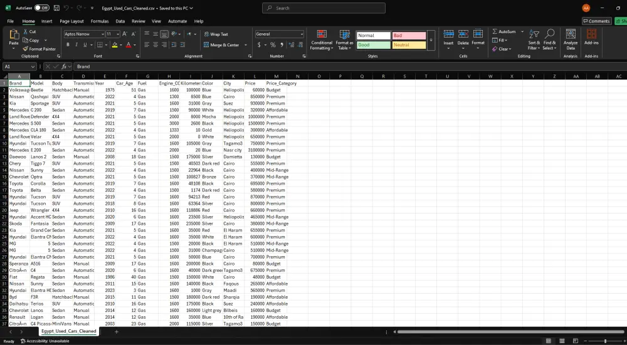The height and width of the screenshot is (345, 627).
Task: Expand the Name Box dropdown arrow
Action: [33, 67]
